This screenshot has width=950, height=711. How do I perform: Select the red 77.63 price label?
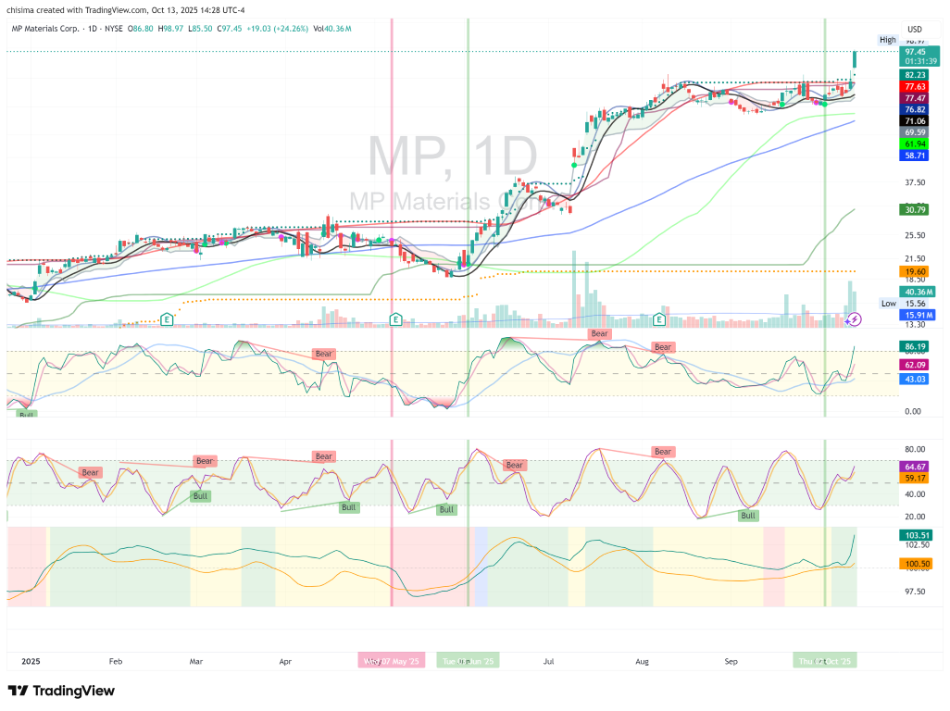click(x=915, y=87)
